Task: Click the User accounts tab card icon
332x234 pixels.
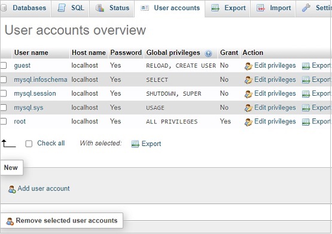Action: pos(145,8)
